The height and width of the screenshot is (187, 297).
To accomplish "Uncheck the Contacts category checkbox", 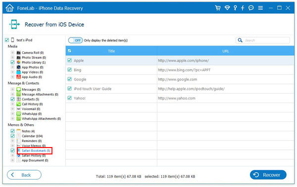I will tap(12, 99).
